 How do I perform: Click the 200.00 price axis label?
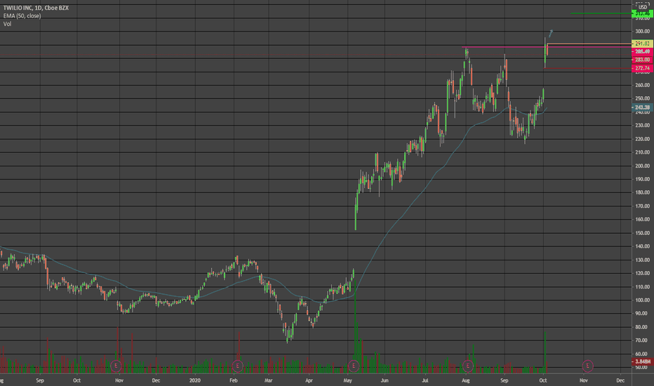coord(642,166)
